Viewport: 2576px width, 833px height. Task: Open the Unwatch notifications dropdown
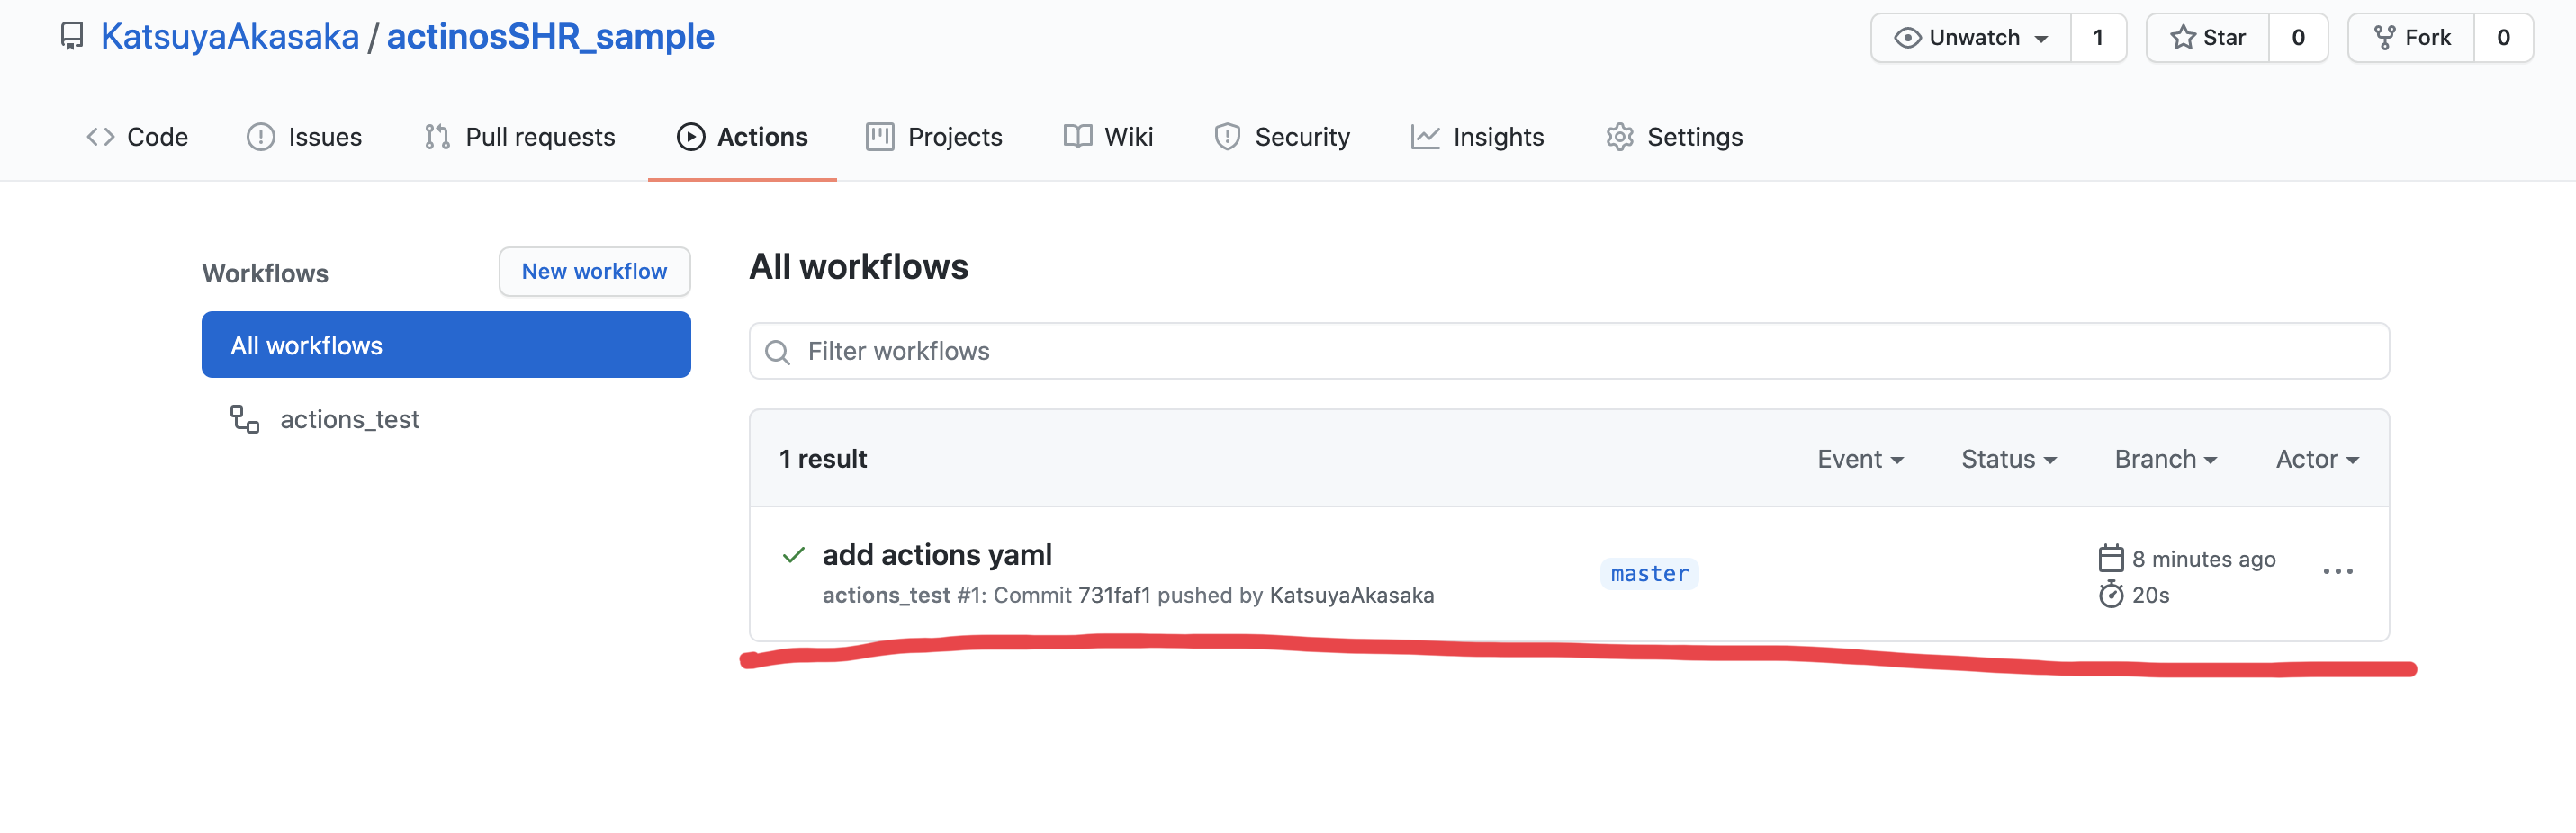pos(1971,38)
